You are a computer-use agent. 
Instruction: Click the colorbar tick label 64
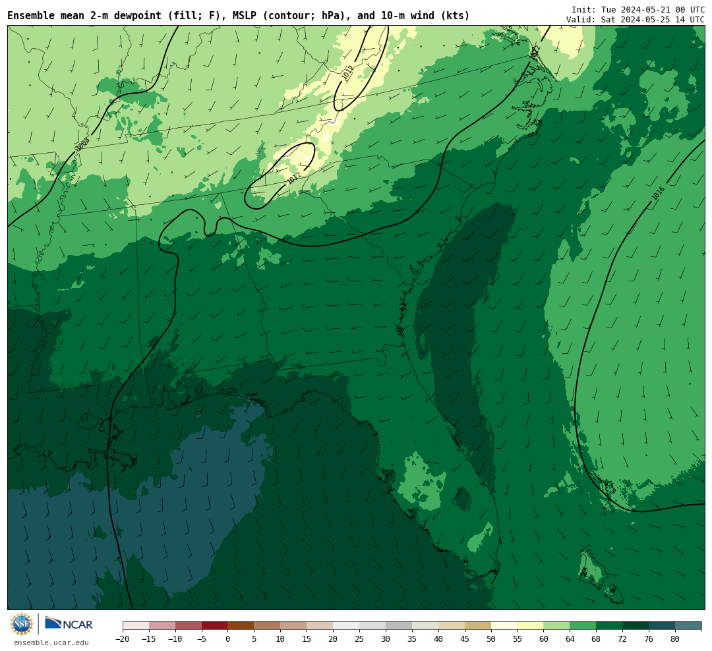coord(570,639)
